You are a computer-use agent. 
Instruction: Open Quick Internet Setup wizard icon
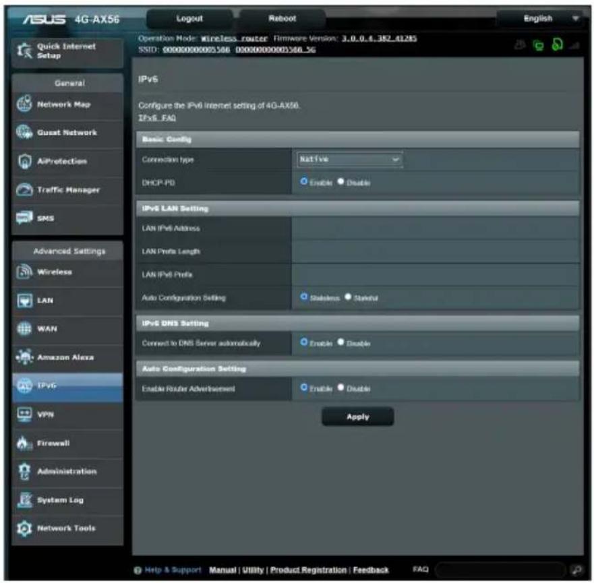pos(25,51)
